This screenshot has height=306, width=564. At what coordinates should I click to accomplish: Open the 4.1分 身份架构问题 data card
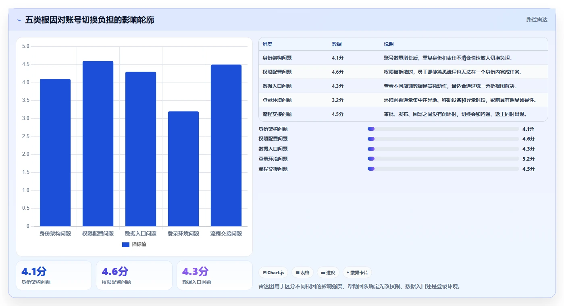point(54,275)
